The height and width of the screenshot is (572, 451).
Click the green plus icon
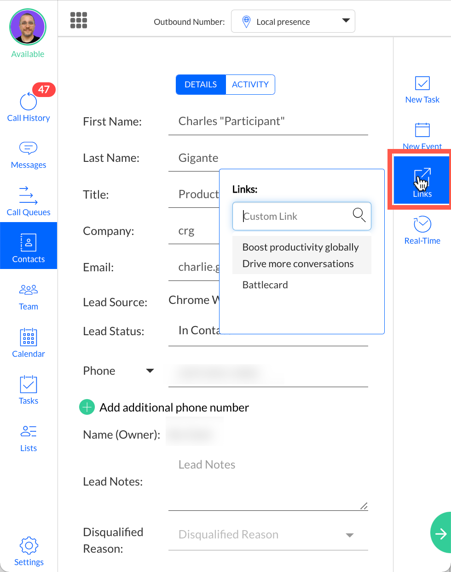(x=87, y=407)
